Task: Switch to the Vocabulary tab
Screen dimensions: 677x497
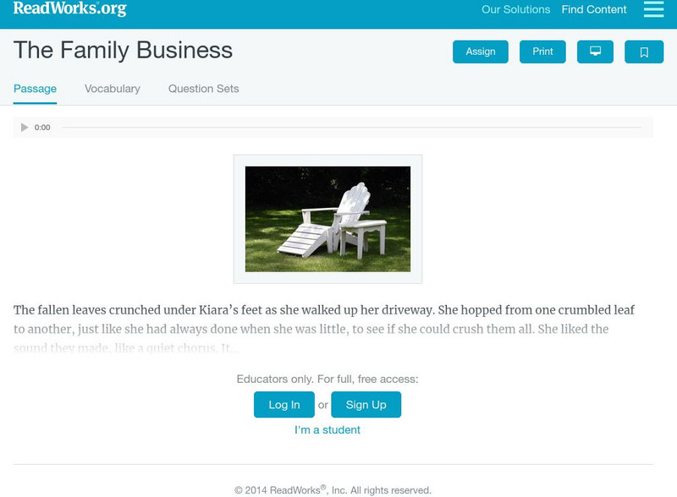Action: click(113, 89)
